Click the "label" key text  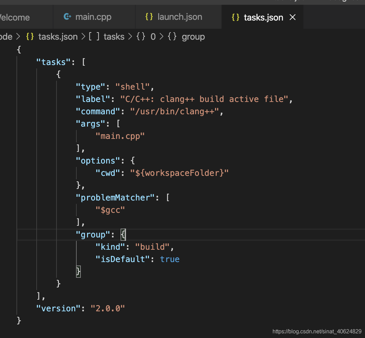pyautogui.click(x=93, y=99)
